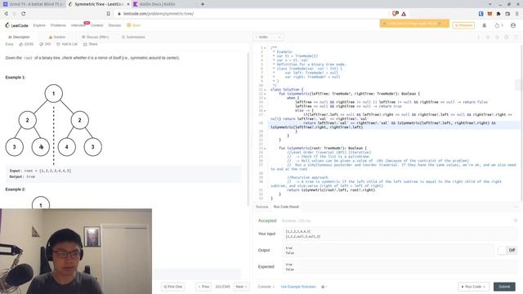This screenshot has width=523, height=294.
Task: Switch to the Grind 75 browser tab
Action: [x=33, y=4]
